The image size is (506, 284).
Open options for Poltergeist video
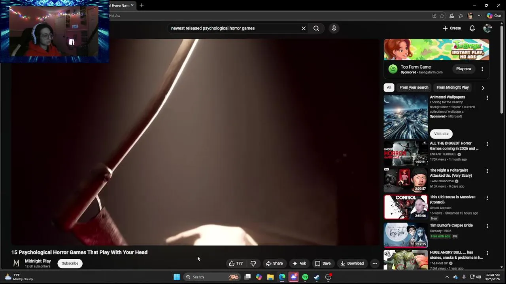tap(487, 171)
